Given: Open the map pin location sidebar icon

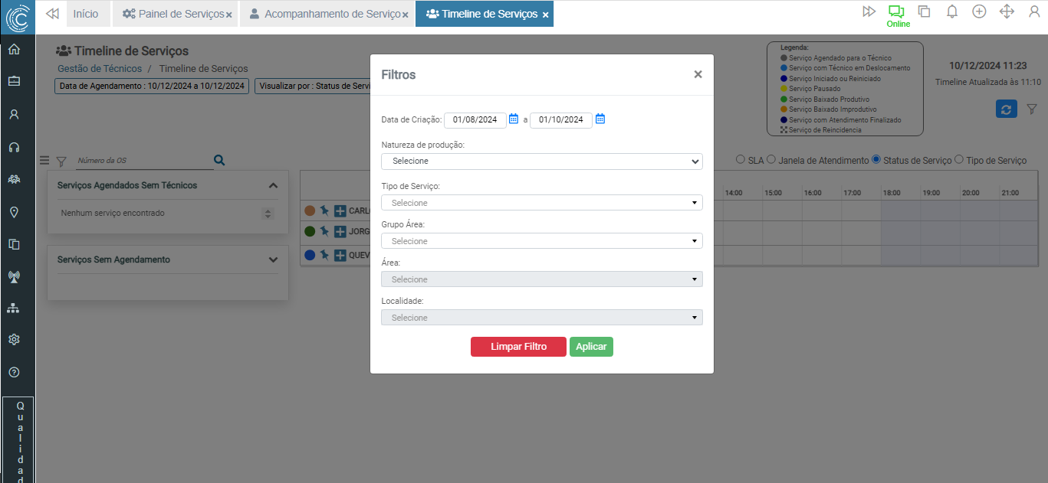Looking at the screenshot, I should pyautogui.click(x=14, y=212).
